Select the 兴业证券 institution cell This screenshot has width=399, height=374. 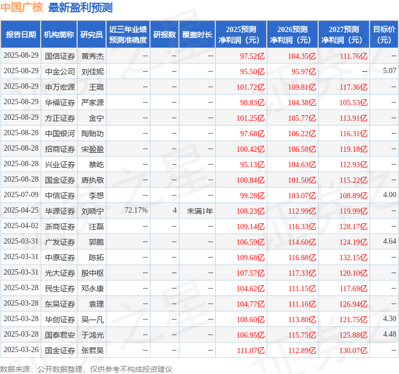(60, 164)
